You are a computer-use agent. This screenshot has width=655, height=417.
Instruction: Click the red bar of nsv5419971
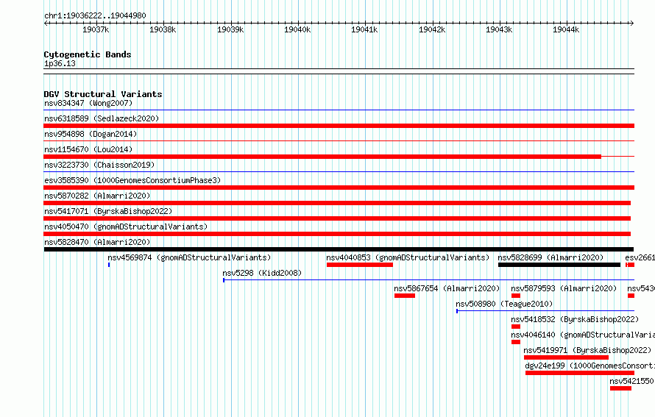(x=566, y=357)
